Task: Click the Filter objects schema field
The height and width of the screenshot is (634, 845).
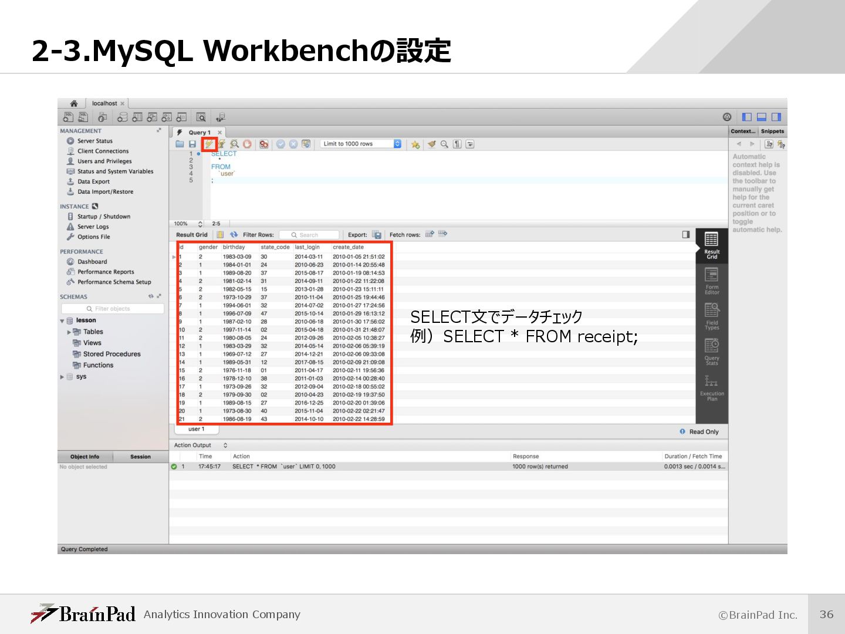Action: 113,309
